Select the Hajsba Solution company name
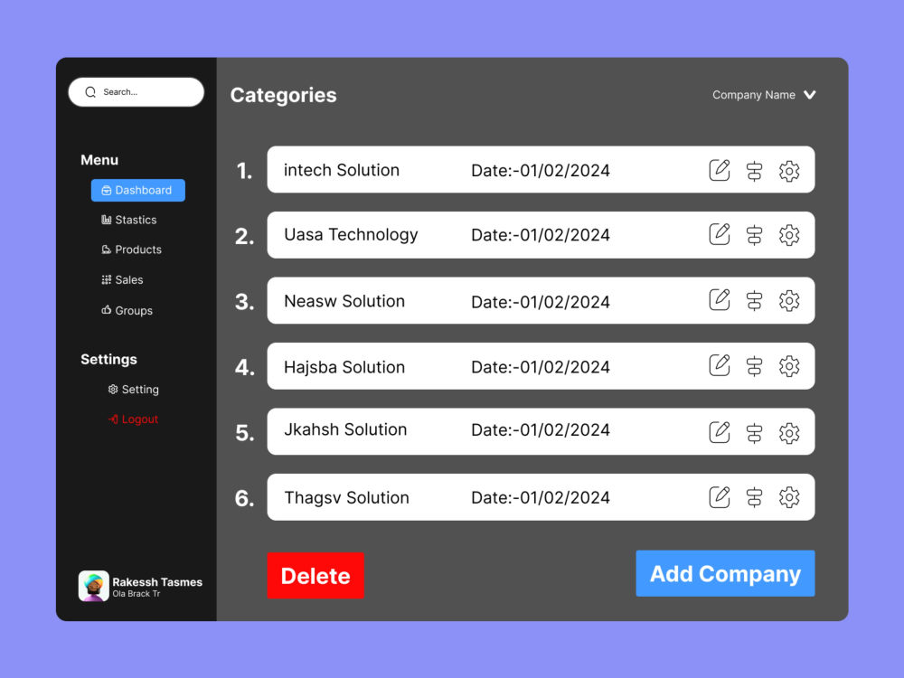Image resolution: width=904 pixels, height=678 pixels. pyautogui.click(x=344, y=367)
